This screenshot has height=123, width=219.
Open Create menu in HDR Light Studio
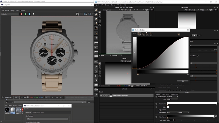(107, 5)
